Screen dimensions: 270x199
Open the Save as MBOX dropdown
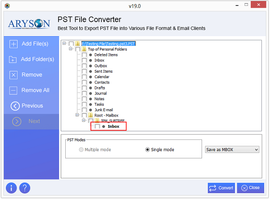tap(232, 150)
